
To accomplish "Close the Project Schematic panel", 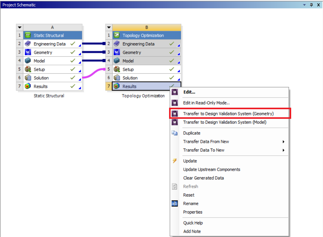I will [318, 5].
